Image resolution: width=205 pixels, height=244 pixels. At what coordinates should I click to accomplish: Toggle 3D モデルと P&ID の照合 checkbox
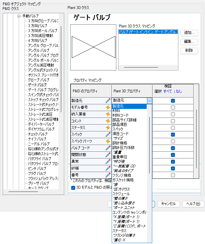point(73,188)
